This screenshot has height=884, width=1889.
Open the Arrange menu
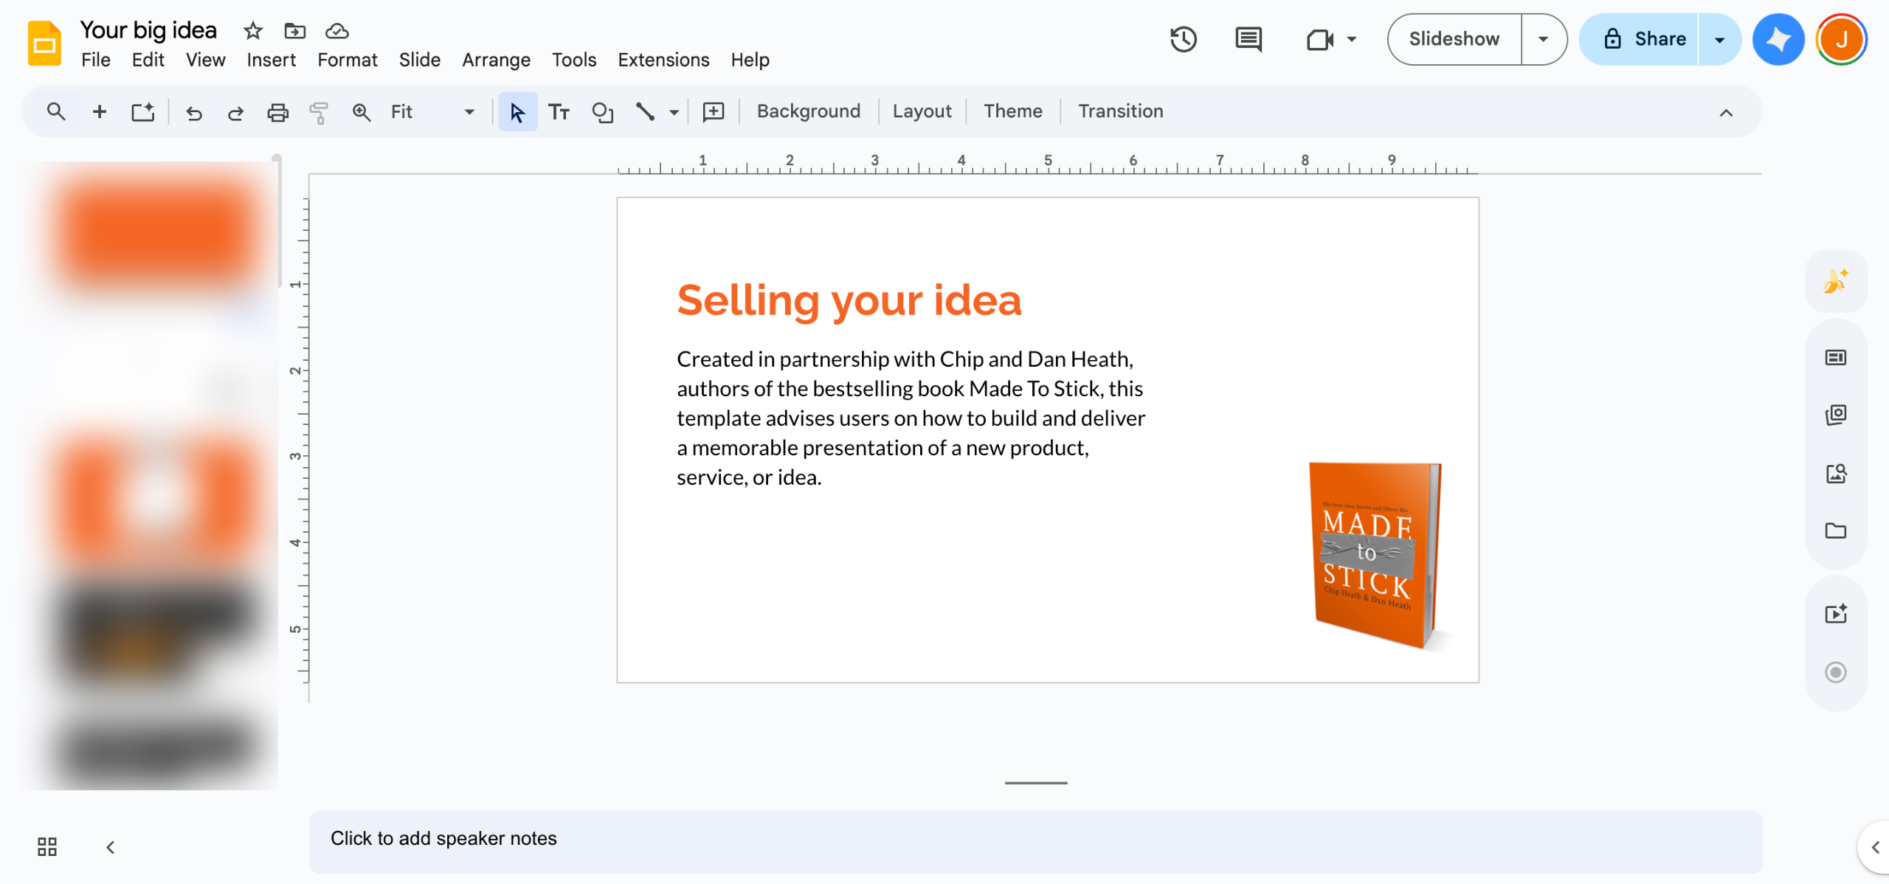(x=496, y=60)
